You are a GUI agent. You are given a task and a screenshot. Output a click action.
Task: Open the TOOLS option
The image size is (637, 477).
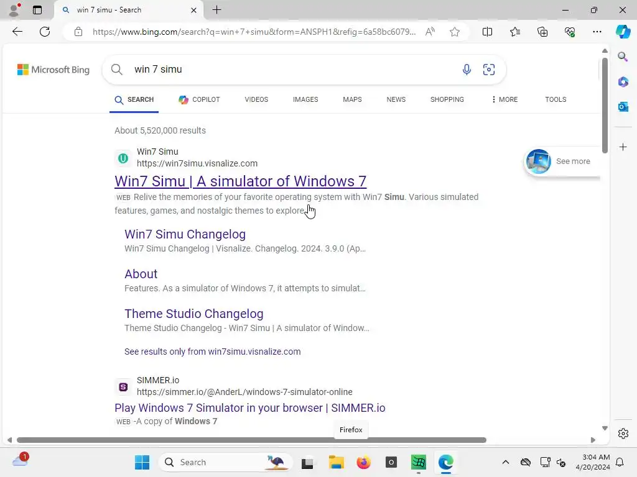556,99
